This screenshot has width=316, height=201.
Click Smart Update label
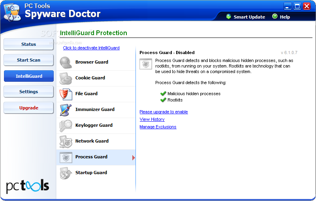click(x=249, y=17)
